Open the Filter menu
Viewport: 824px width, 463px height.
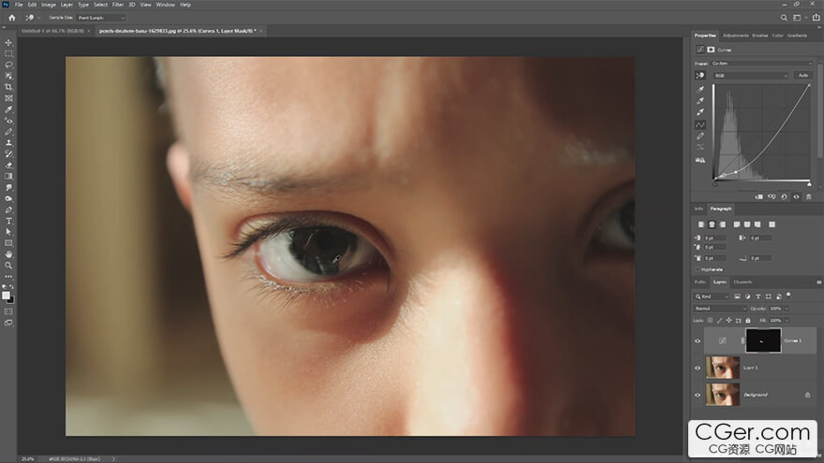118,5
